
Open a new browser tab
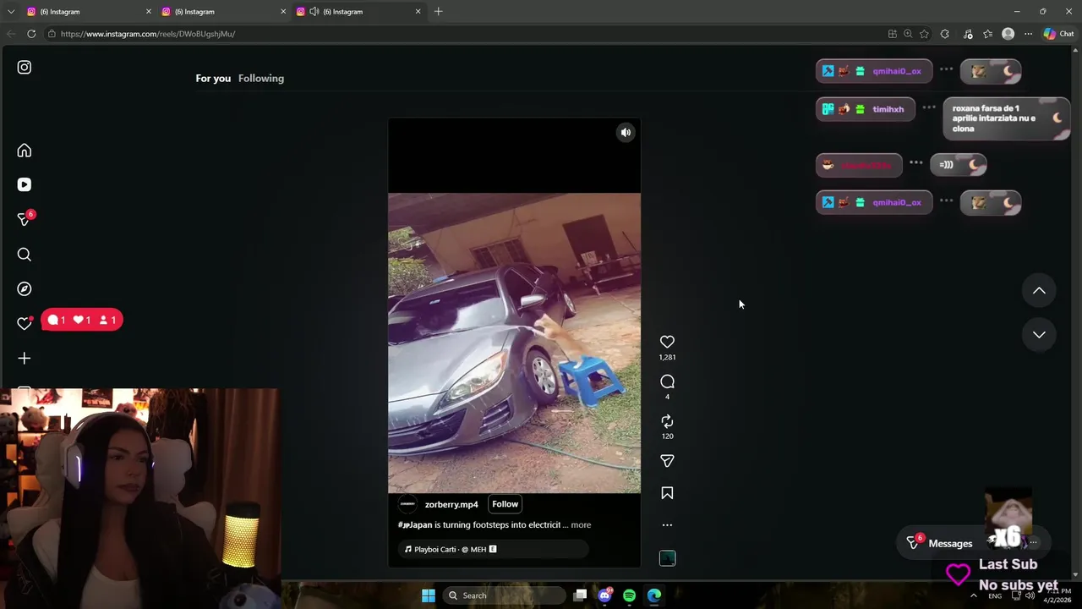438,12
